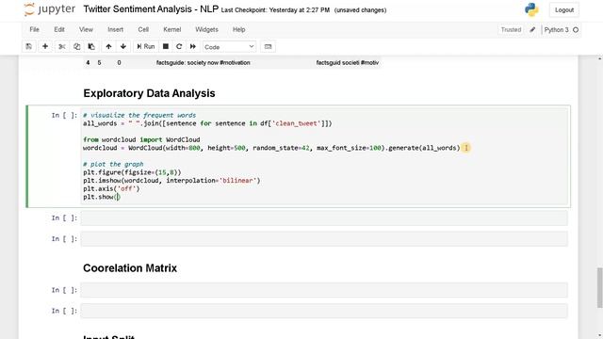Click the '# visualize the frequent words' comment
The height and width of the screenshot is (339, 603).
coord(139,115)
